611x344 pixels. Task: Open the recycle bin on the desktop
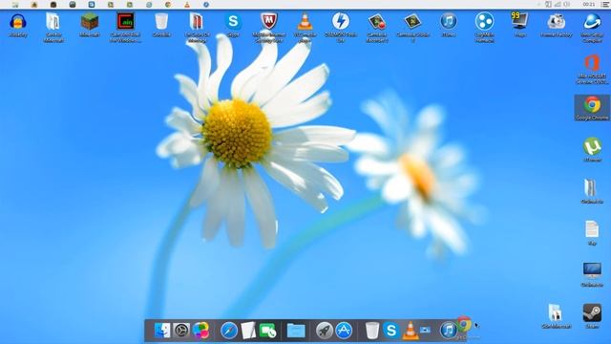coord(161,21)
